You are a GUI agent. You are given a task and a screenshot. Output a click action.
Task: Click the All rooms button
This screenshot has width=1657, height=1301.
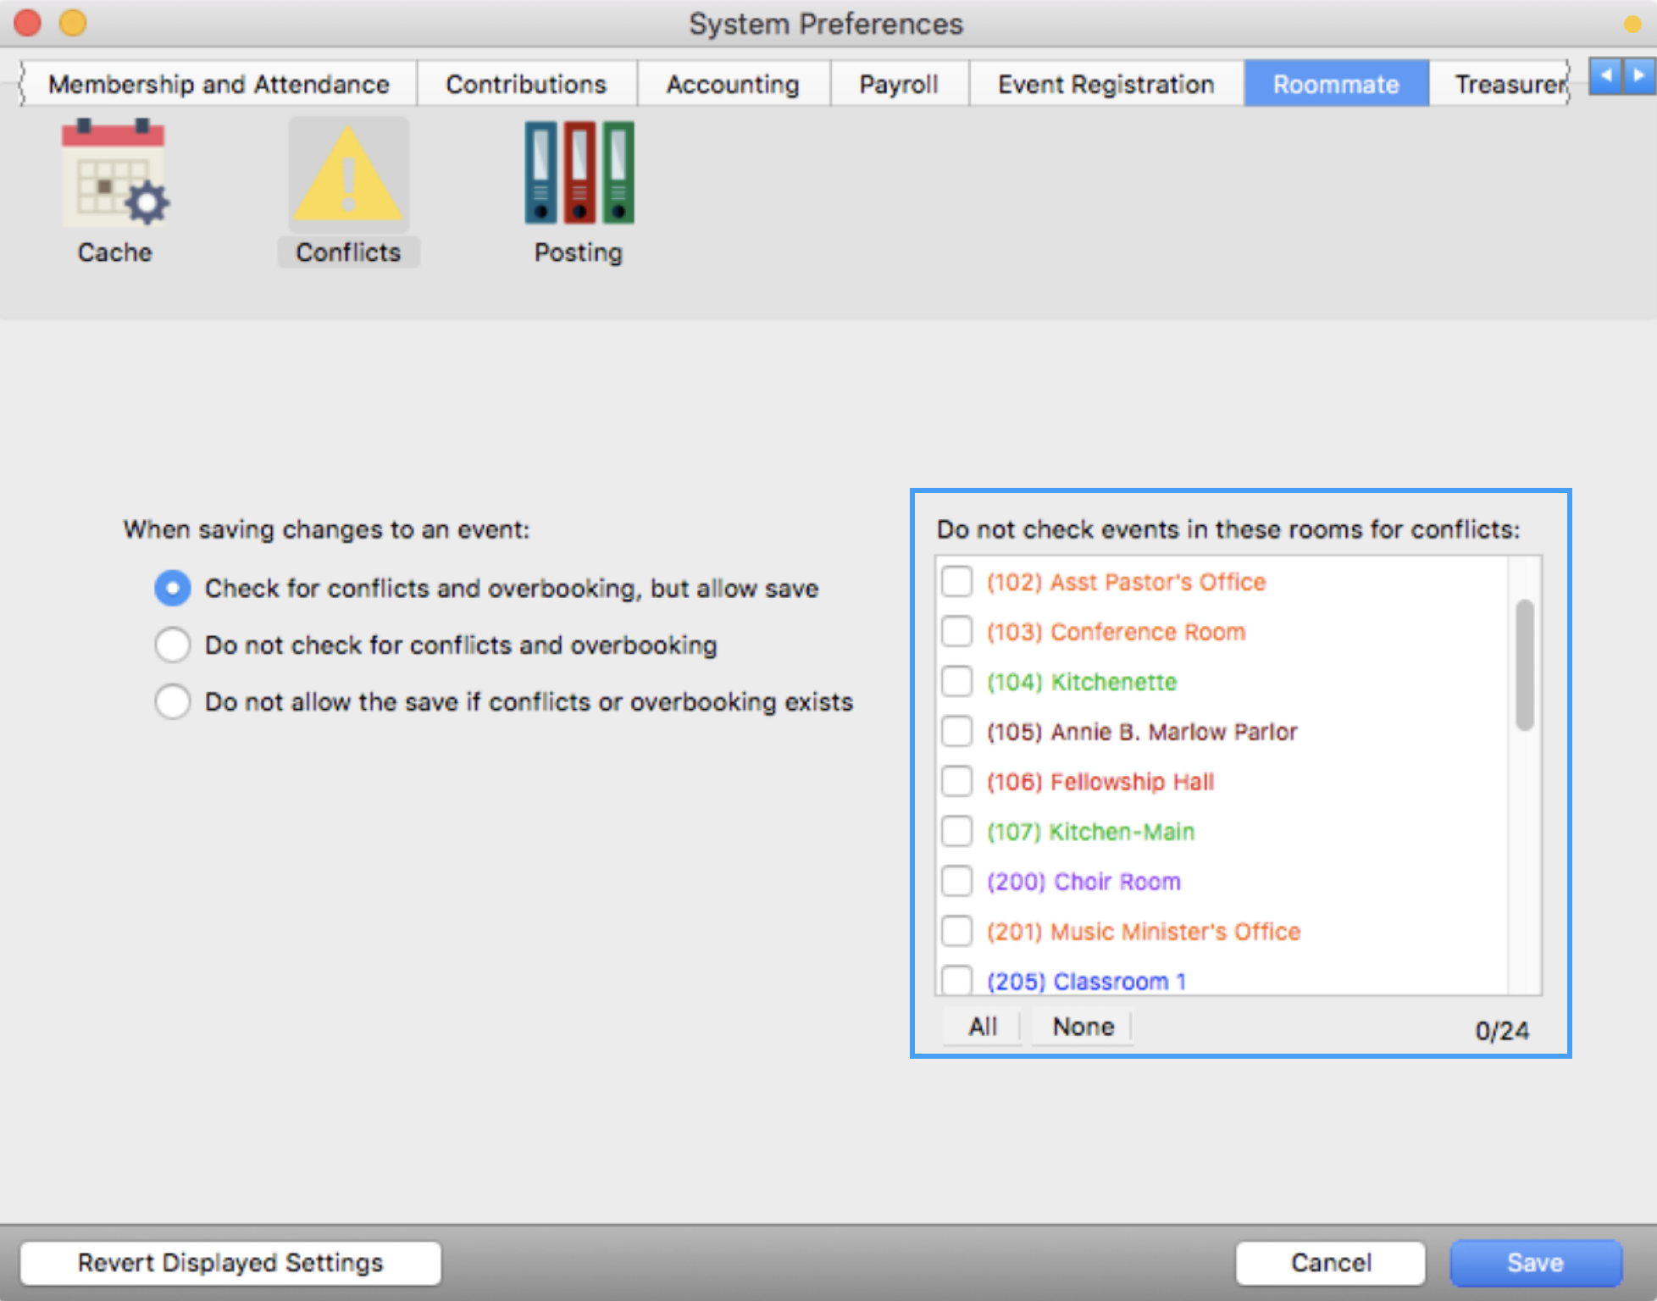tap(982, 1027)
